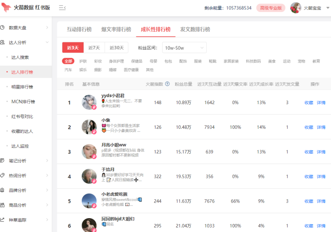Expand the 商品分析 menu chevron
Screen dimensions: 331x232
(47, 205)
